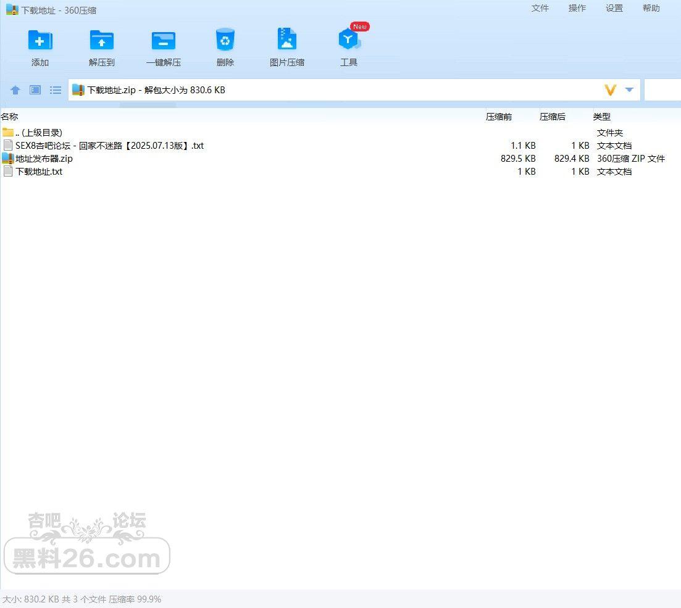
Task: Open the 帮助 (Help) menu
Action: click(651, 9)
